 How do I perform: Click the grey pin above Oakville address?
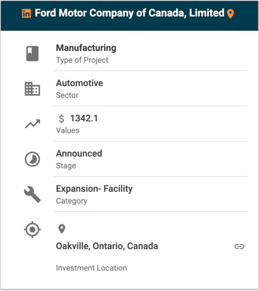[x=62, y=229]
